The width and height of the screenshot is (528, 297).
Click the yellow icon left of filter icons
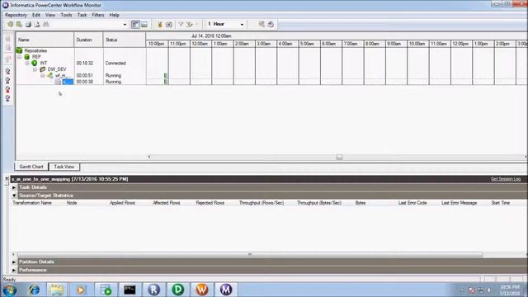click(x=160, y=24)
